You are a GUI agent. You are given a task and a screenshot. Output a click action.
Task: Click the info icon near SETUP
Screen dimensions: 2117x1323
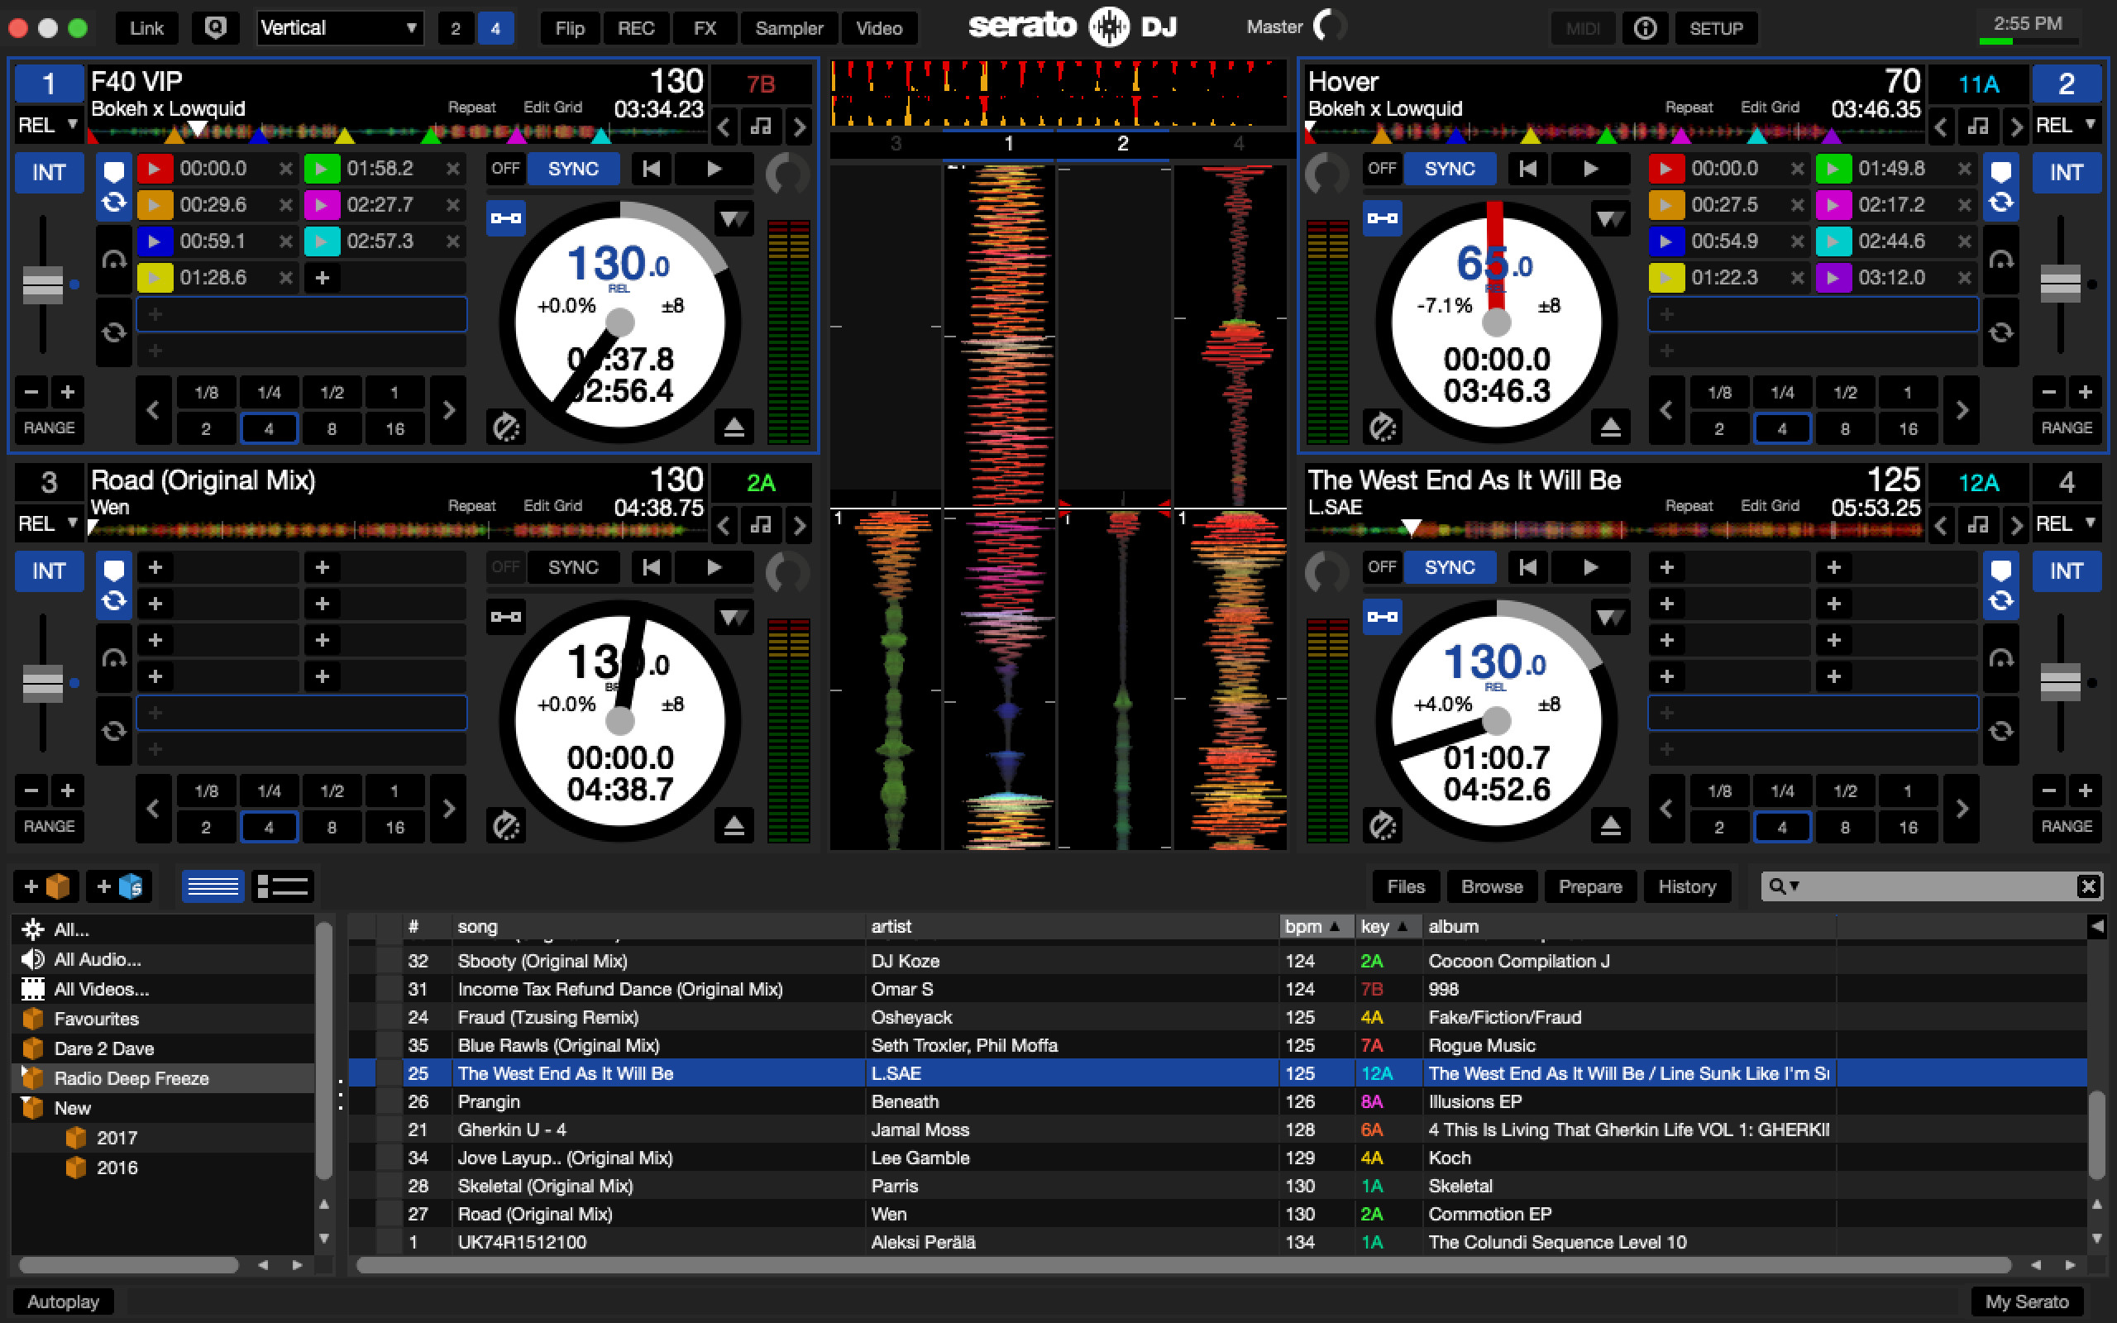coord(1646,27)
